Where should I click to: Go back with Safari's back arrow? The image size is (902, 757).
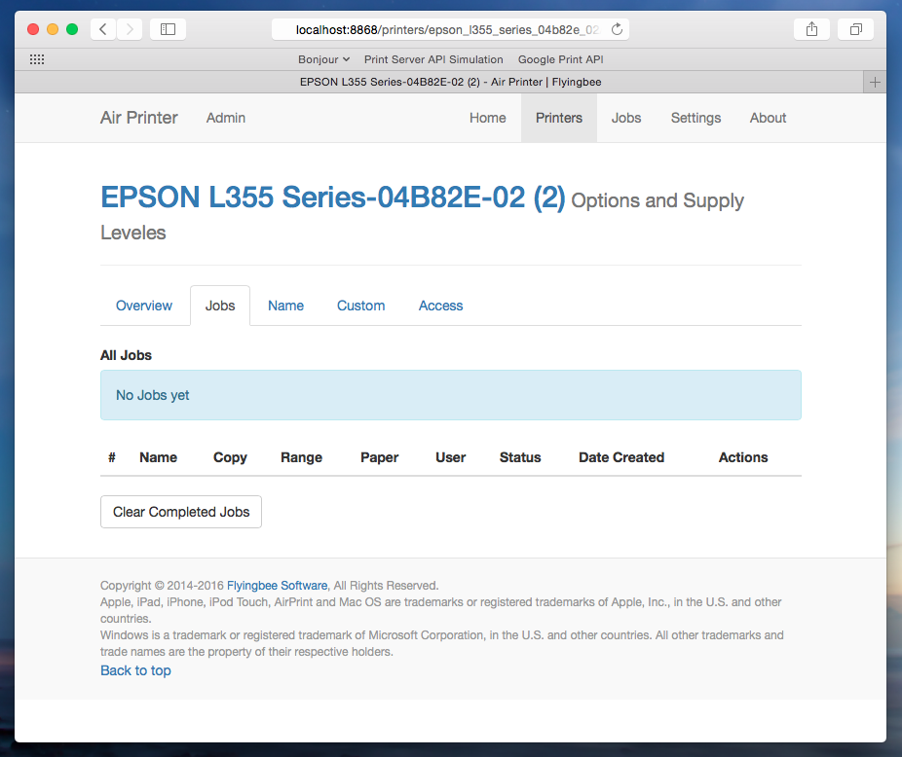pos(103,29)
